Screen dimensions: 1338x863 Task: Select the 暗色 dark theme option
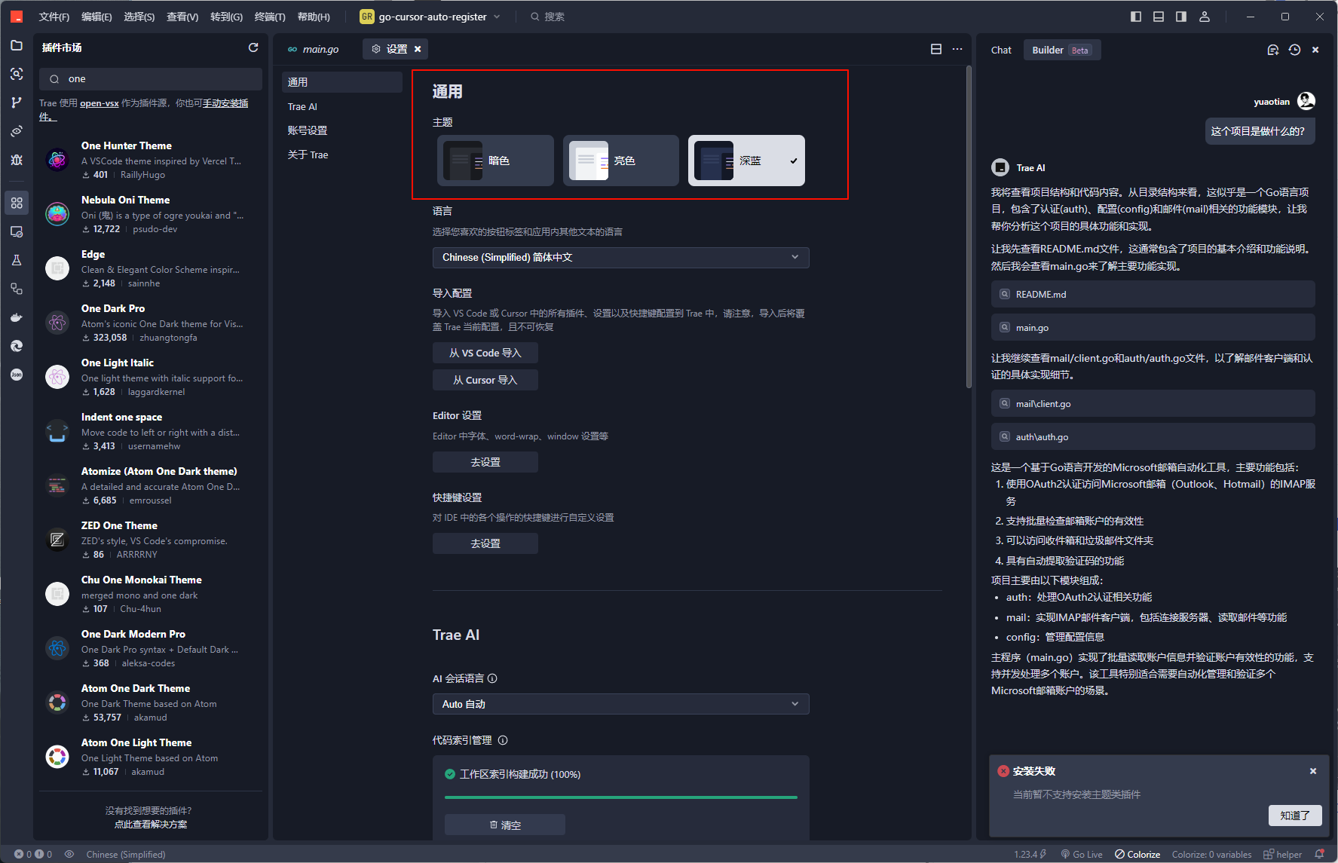(x=495, y=161)
